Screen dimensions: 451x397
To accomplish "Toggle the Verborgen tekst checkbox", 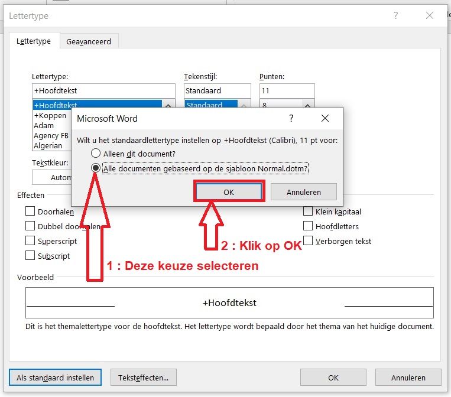I will coord(308,240).
